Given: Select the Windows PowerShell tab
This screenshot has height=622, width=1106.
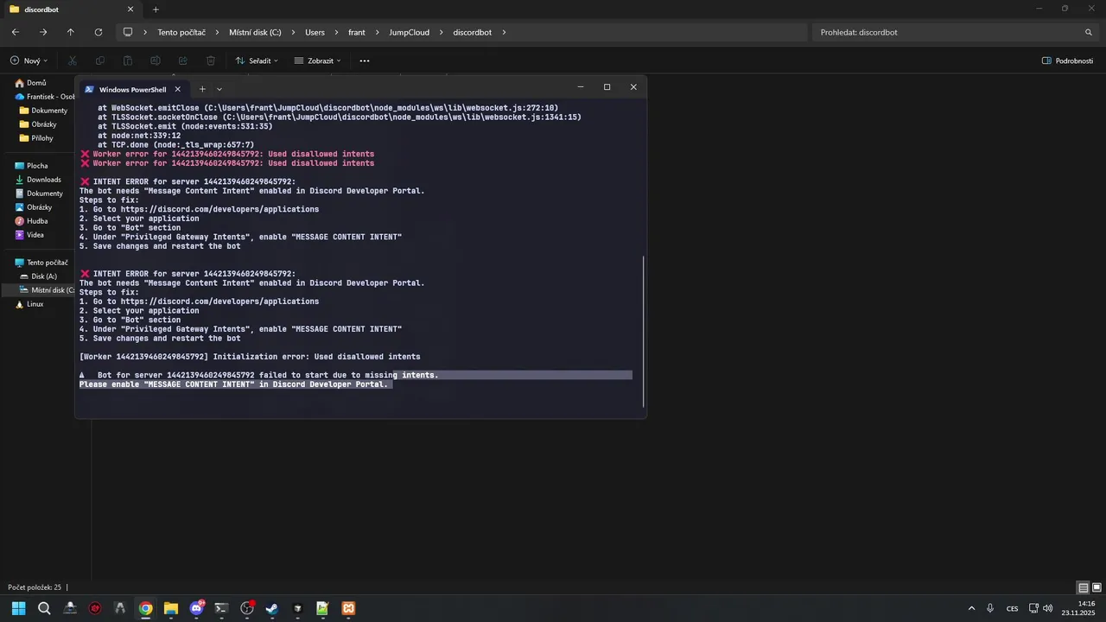Looking at the screenshot, I should pyautogui.click(x=132, y=89).
